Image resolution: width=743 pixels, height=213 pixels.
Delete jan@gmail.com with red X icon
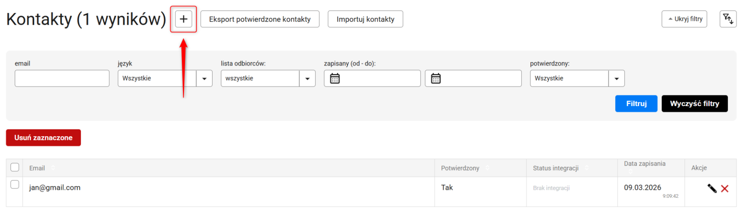[724, 189]
